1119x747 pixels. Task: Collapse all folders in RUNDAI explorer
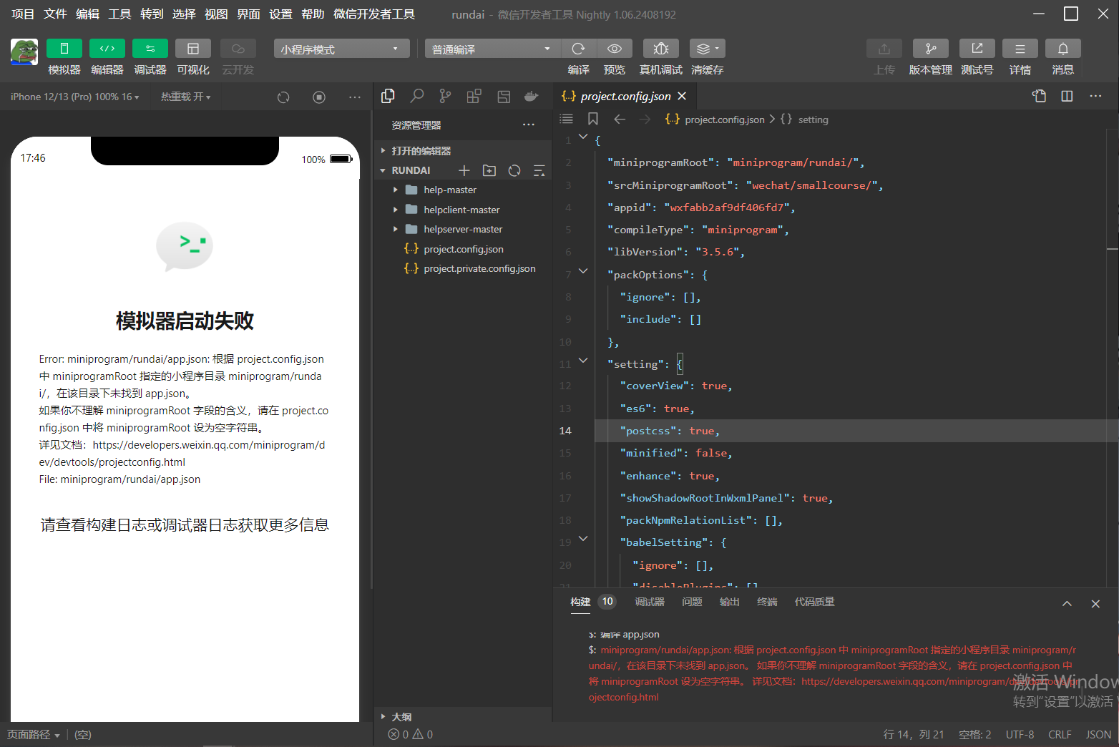[x=539, y=170]
